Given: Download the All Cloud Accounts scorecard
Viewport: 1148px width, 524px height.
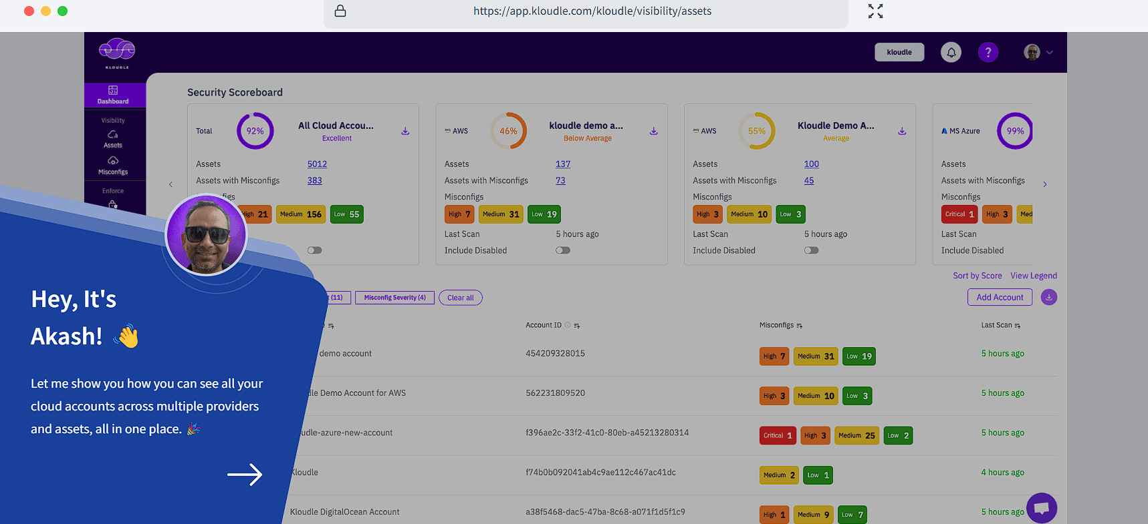Looking at the screenshot, I should 405,131.
